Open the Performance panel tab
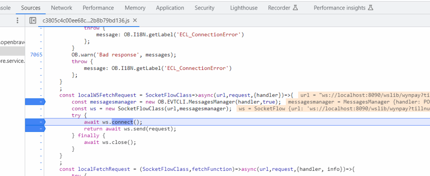This screenshot has width=430, height=176. (x=98, y=8)
